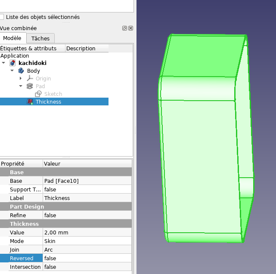Toggle the Liste des objets sélectionnés checkbox
This screenshot has height=274, width=276.
point(2,17)
